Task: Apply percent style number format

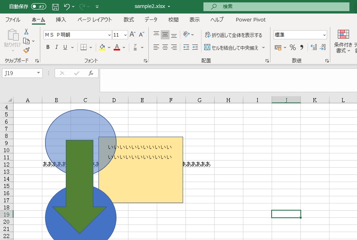Action: point(292,48)
